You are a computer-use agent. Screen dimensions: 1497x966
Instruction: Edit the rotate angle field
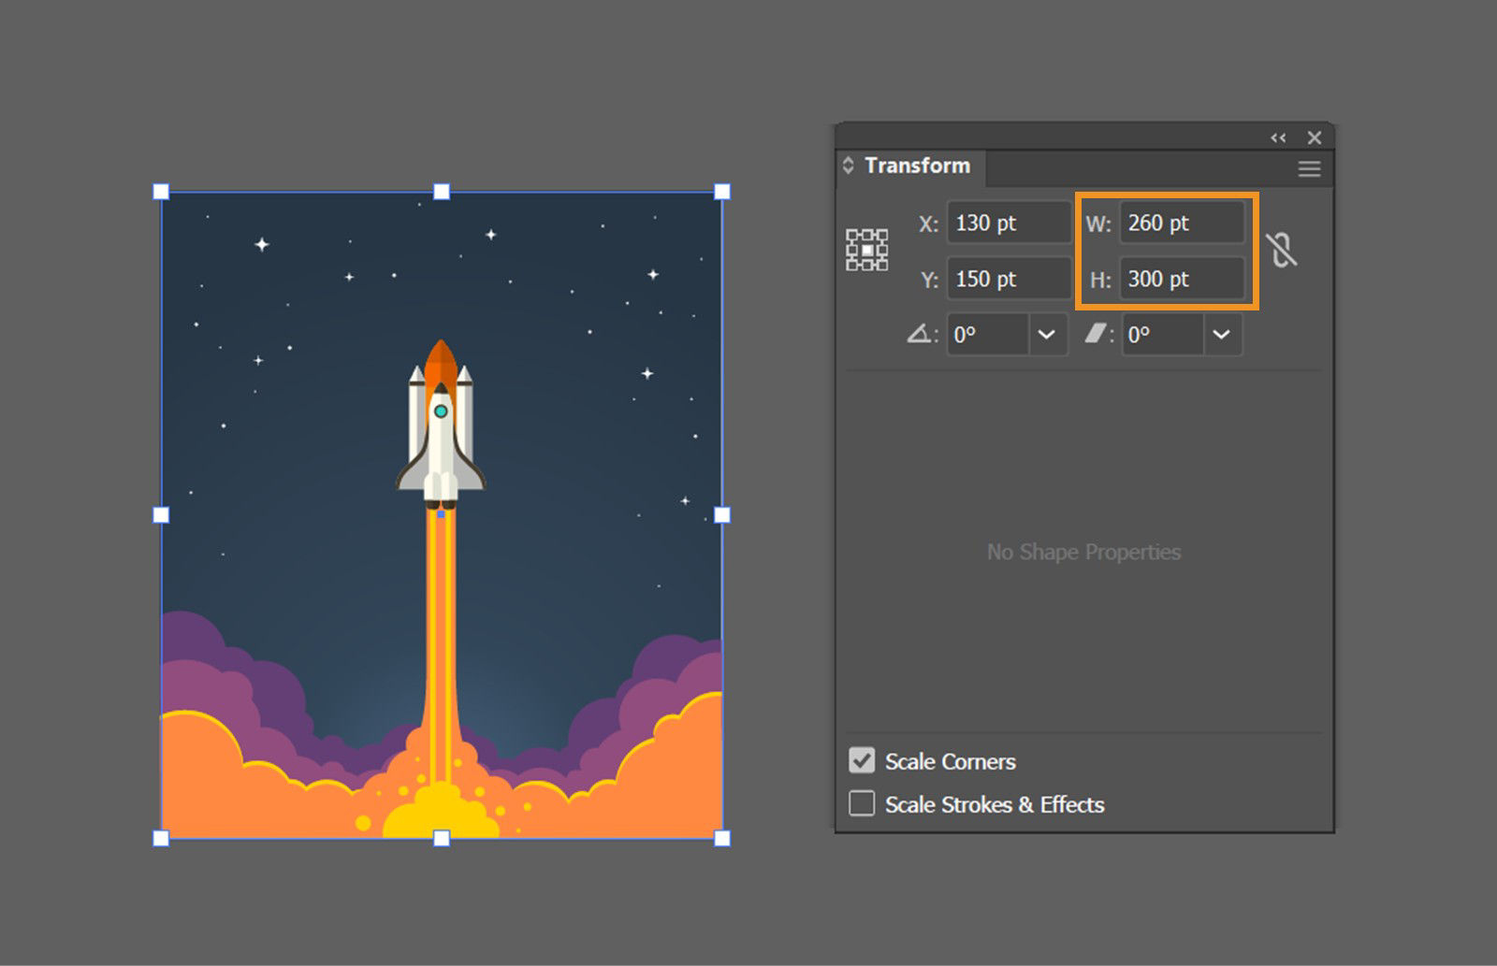pyautogui.click(x=988, y=335)
